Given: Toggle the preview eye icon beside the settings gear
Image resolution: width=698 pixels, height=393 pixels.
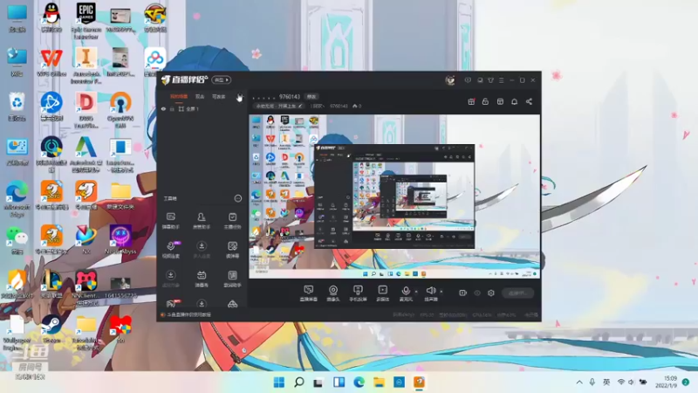Looking at the screenshot, I should click(x=477, y=293).
